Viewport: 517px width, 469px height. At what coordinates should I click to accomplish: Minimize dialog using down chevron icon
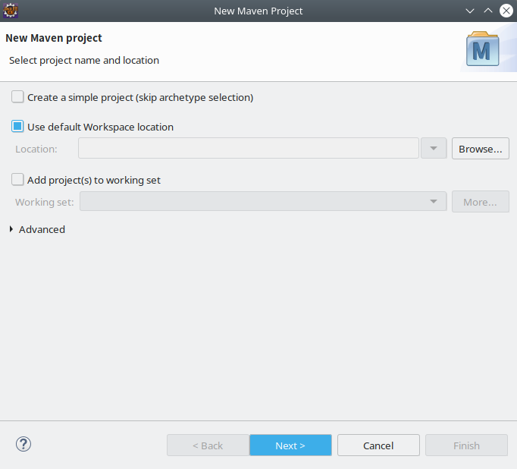click(470, 11)
